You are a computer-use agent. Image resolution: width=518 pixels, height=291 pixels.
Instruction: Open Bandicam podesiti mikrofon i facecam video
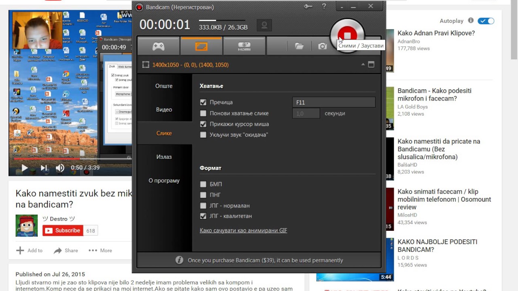click(434, 95)
